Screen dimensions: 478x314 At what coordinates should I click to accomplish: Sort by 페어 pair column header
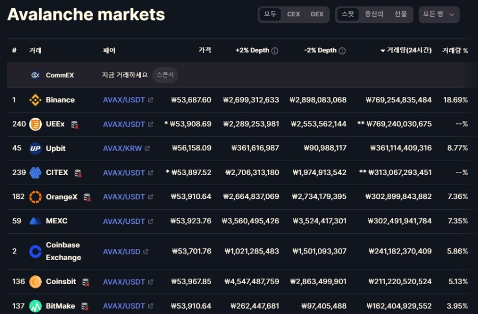109,51
